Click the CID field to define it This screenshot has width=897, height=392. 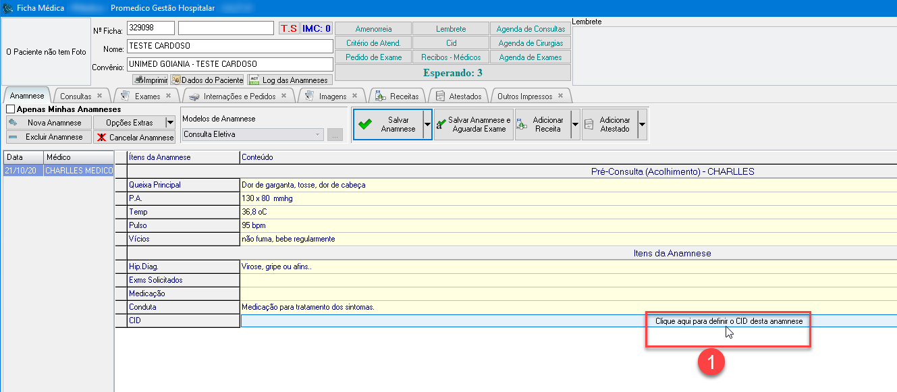coord(728,321)
